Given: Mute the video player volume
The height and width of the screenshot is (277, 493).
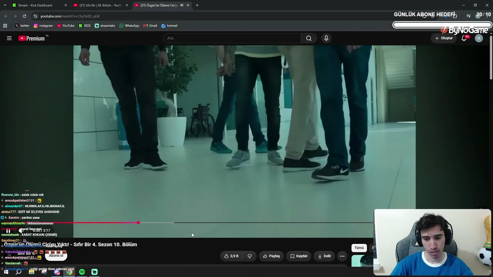Looking at the screenshot, I should (22, 230).
